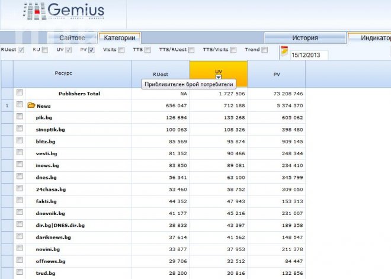Screen dimensions: 391x279
Task: Sort by the PV column header
Action: tap(276, 75)
